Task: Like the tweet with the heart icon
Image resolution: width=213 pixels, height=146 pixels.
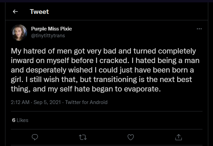Action: pyautogui.click(x=130, y=137)
